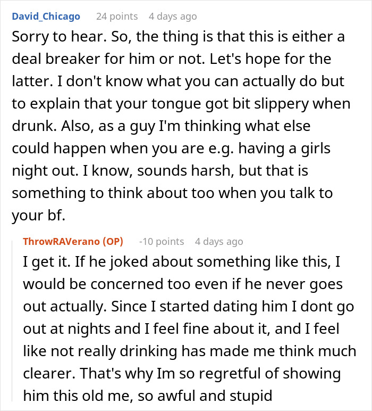This screenshot has width=372, height=411.
Task: Click the closing words 'your bf.'
Action: pyautogui.click(x=38, y=216)
